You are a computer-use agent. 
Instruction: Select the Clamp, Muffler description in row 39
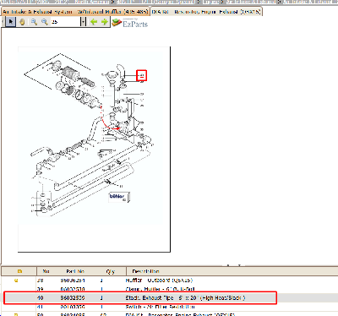160,289
